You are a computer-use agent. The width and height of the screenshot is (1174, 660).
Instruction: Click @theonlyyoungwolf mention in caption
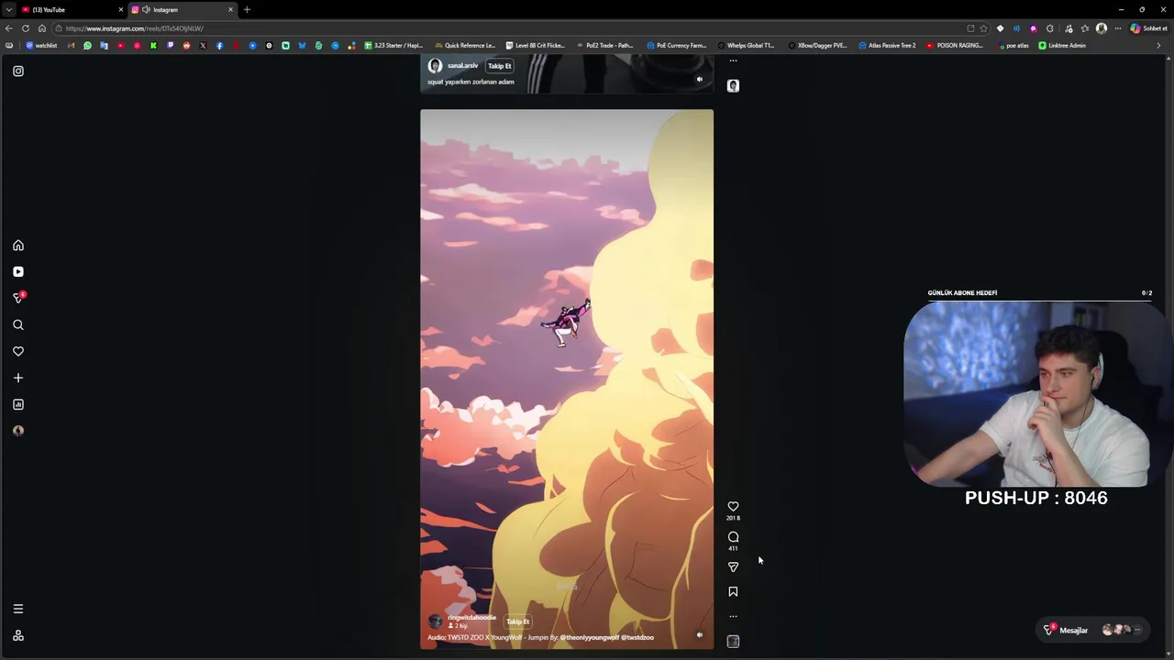coord(589,637)
